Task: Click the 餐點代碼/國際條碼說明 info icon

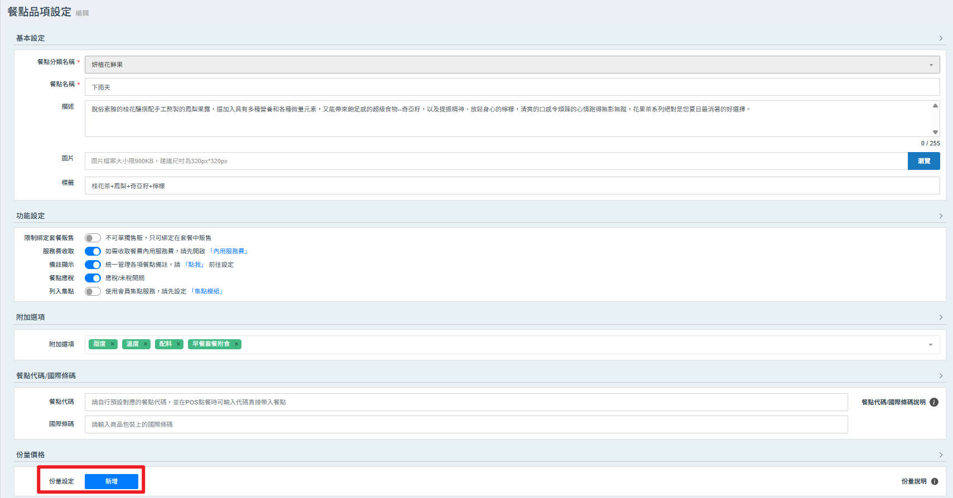Action: (x=934, y=402)
